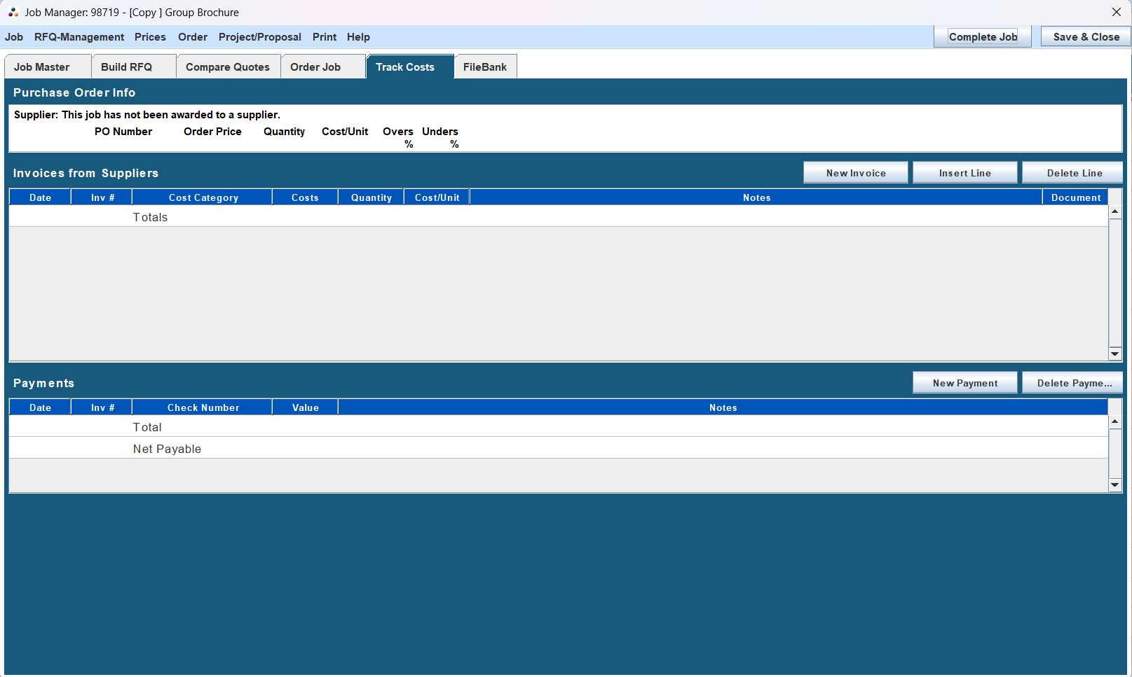This screenshot has height=677, width=1132.
Task: Click the Complete Job button
Action: tap(982, 36)
